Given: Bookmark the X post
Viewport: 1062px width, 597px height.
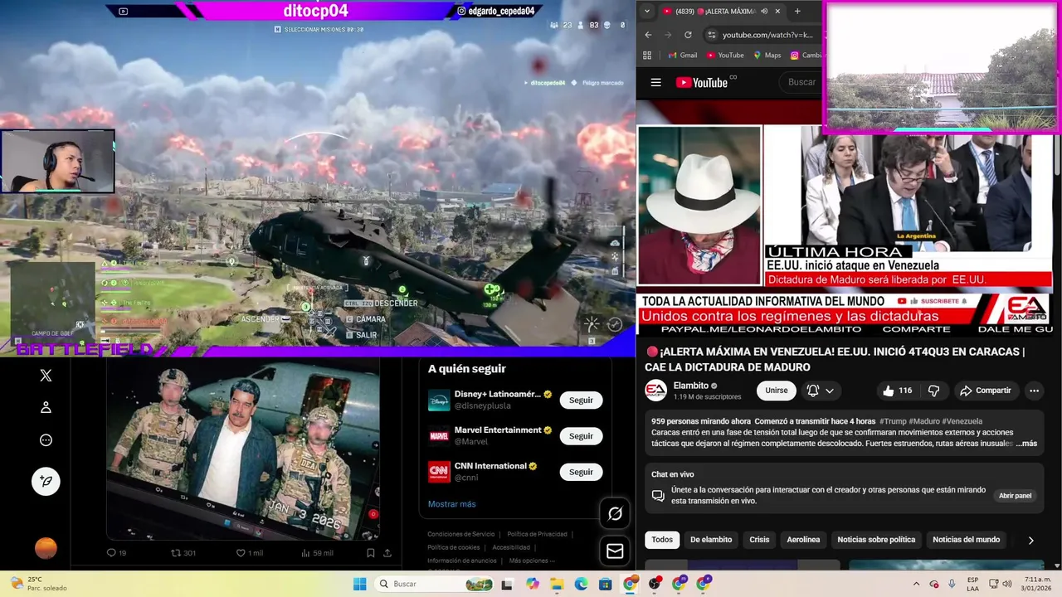Looking at the screenshot, I should [371, 553].
